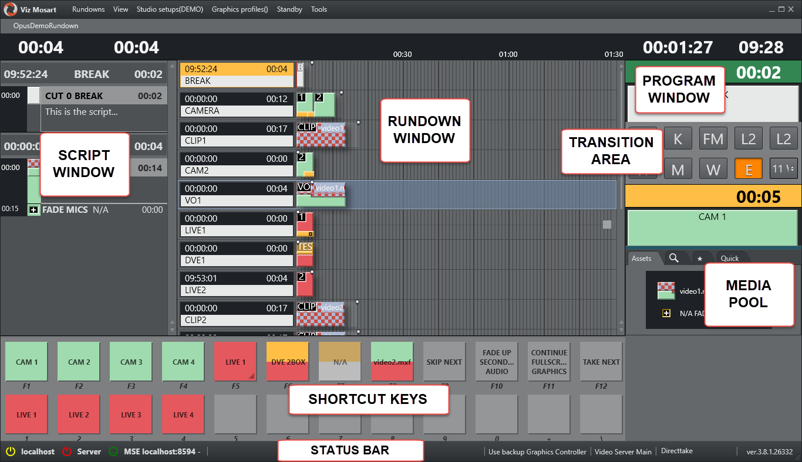Select the CLIP video1 block in CLIP1 row
The width and height of the screenshot is (802, 462).
point(321,134)
